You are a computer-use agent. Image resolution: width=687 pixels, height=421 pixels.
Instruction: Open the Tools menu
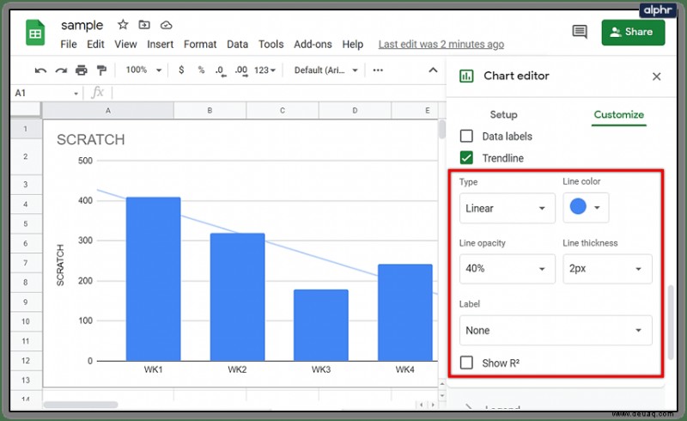click(271, 45)
